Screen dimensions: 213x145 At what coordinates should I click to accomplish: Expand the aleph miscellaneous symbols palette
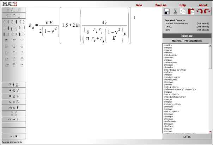tap(14, 136)
